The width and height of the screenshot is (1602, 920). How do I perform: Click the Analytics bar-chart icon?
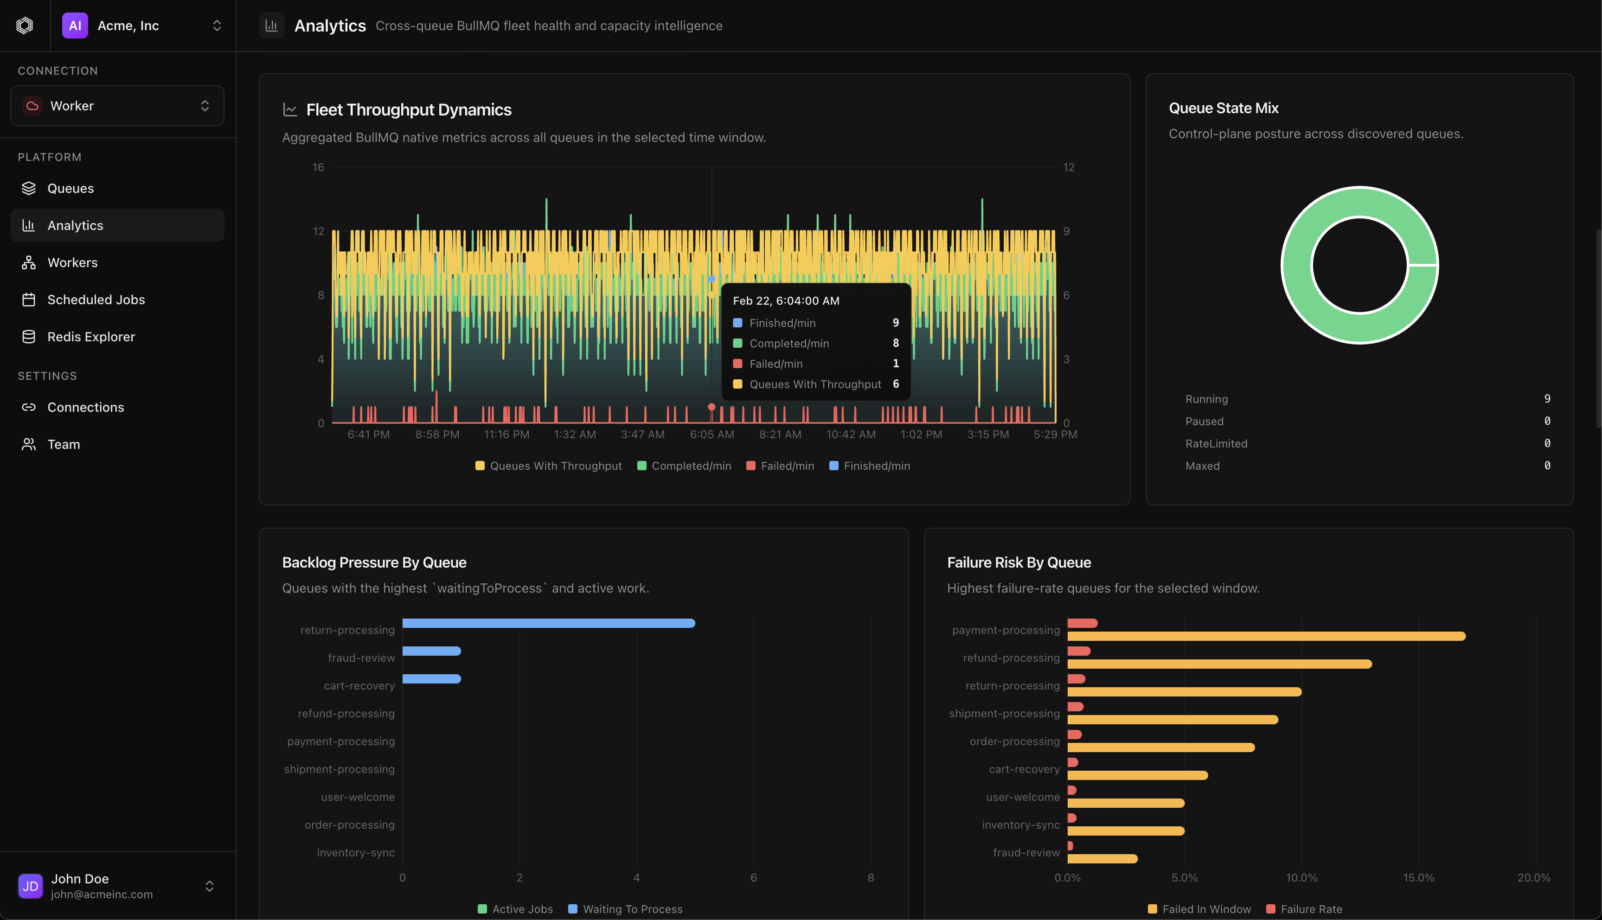29,225
